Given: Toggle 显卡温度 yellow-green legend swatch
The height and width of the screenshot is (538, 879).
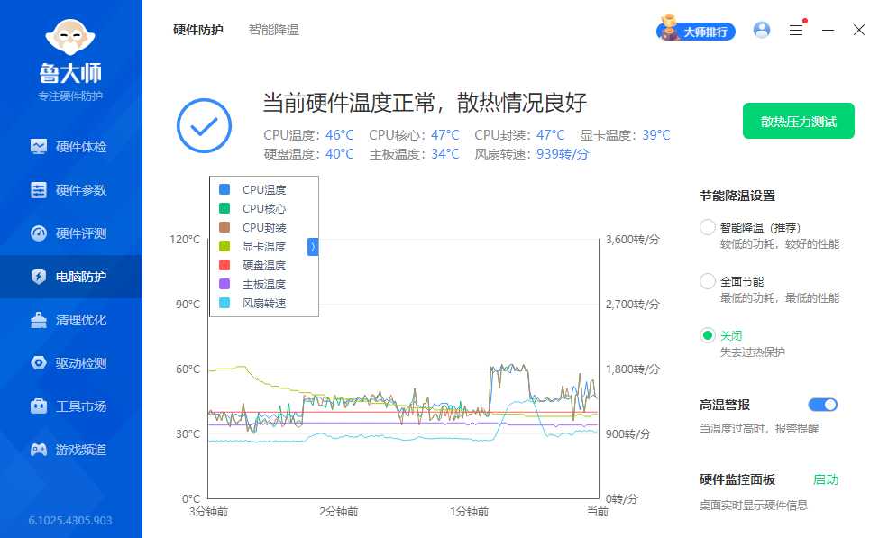Looking at the screenshot, I should (x=224, y=246).
